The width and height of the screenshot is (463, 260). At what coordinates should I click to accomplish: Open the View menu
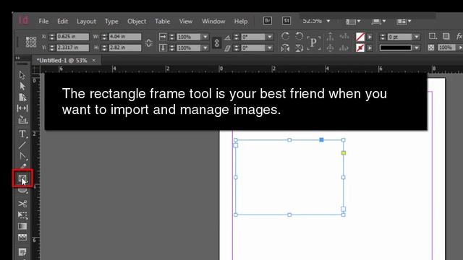186,21
